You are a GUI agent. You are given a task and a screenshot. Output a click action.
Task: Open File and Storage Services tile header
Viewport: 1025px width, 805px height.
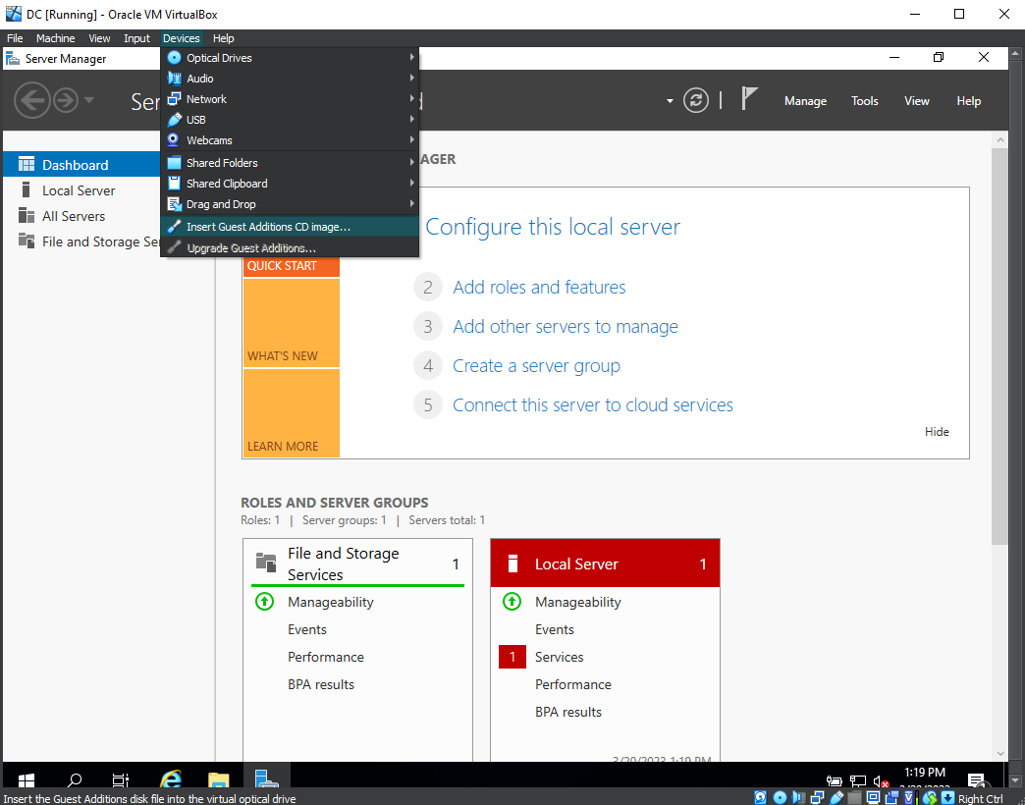pos(357,563)
